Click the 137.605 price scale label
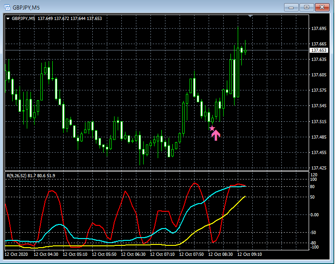This screenshot has width=335, height=264. pyautogui.click(x=319, y=75)
